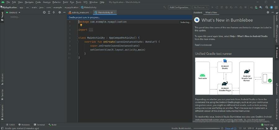Open the Android project view dropdown
The height and width of the screenshot is (130, 279).
13,13
